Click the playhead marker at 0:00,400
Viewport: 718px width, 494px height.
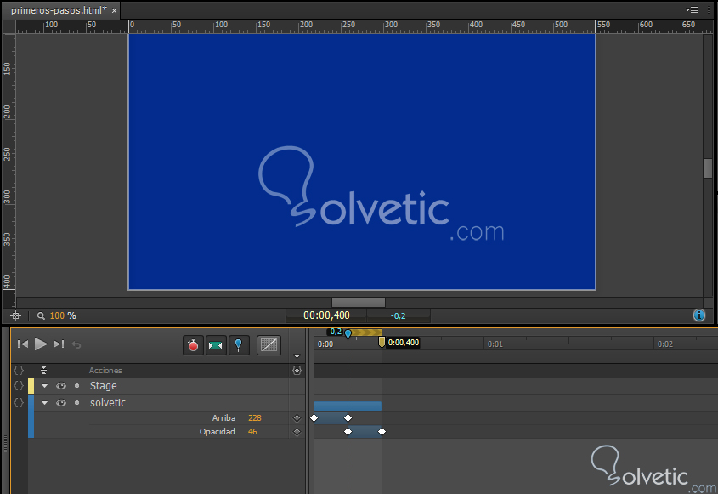click(x=382, y=342)
